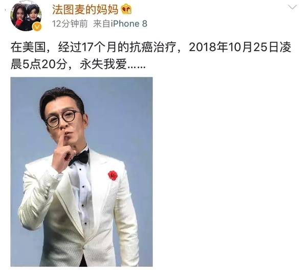Click the raised finger at the man's lips
307x271 pixels.
61,139
